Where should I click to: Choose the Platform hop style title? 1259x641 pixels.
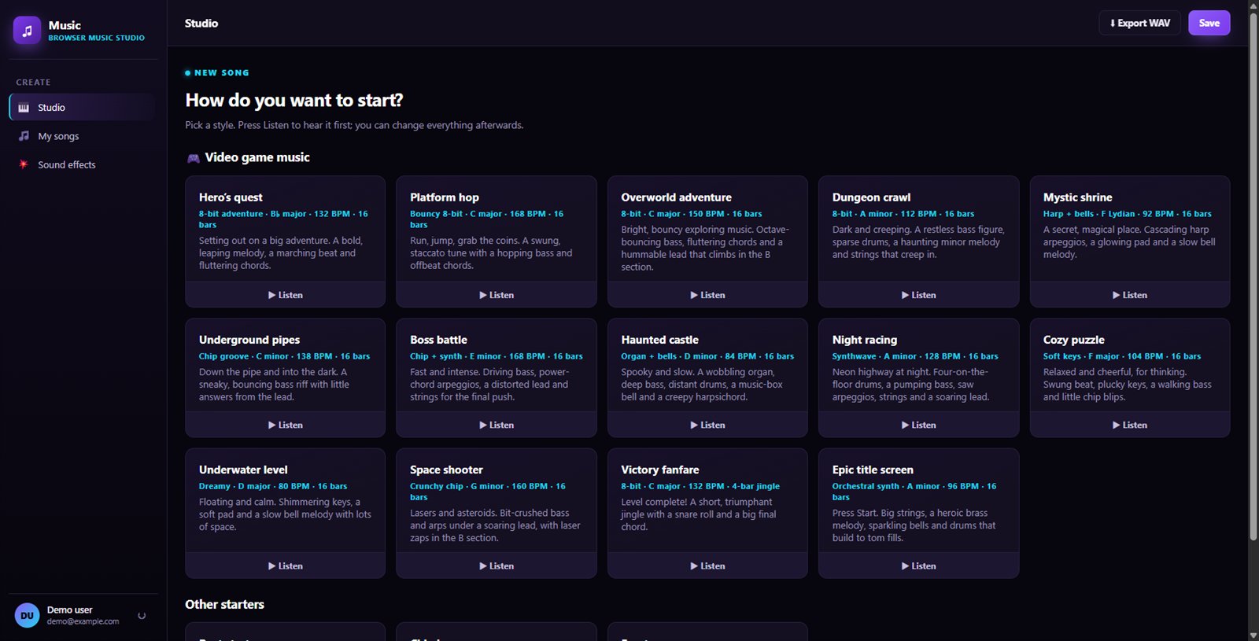(x=445, y=197)
